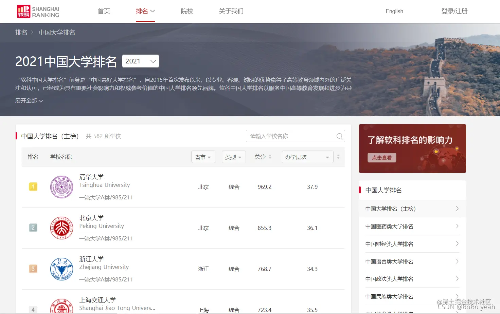Expand the description with 展开全部
500x314 pixels.
[x=29, y=101]
